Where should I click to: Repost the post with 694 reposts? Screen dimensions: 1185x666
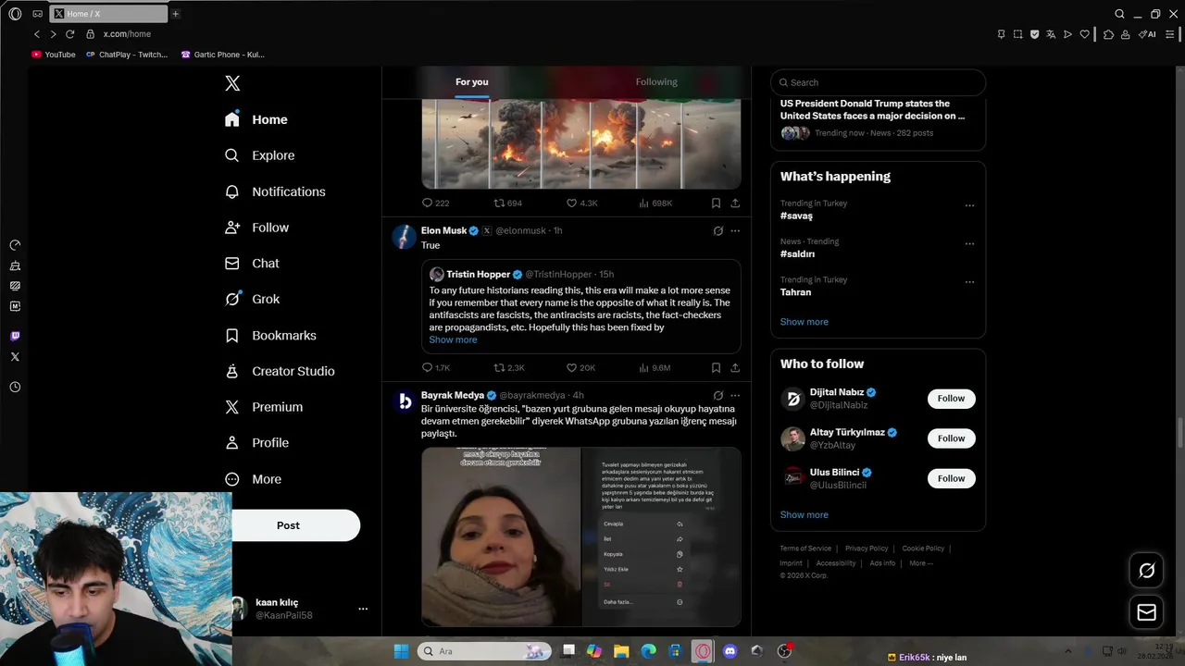pos(507,203)
